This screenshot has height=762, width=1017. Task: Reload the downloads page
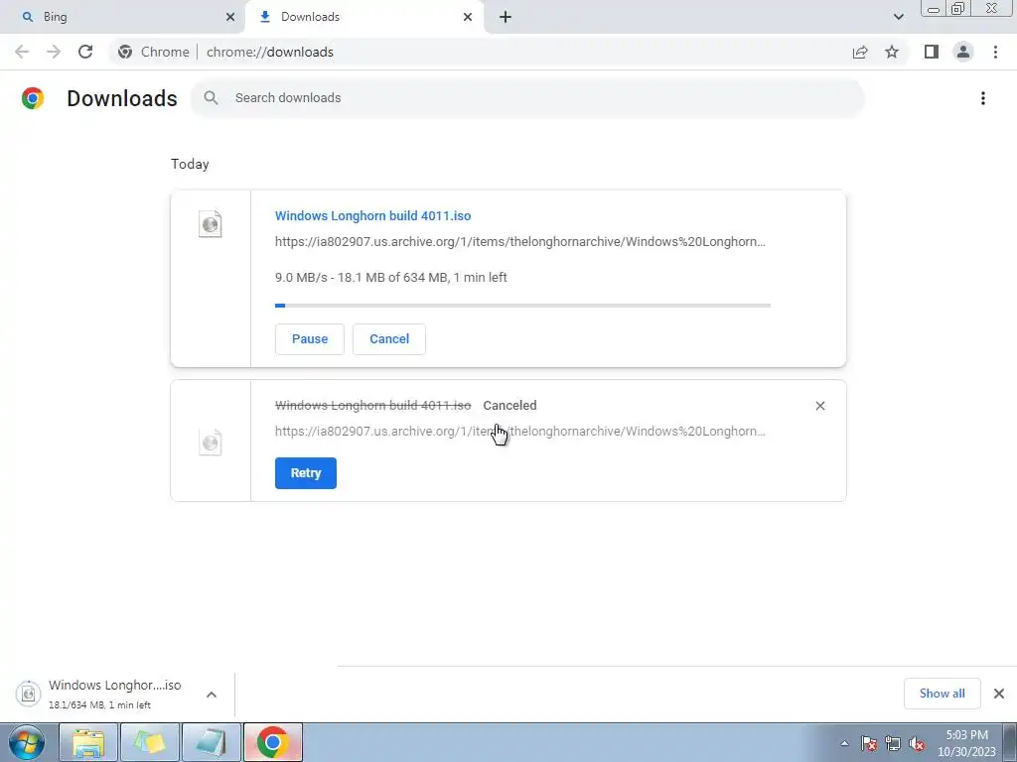coord(85,52)
